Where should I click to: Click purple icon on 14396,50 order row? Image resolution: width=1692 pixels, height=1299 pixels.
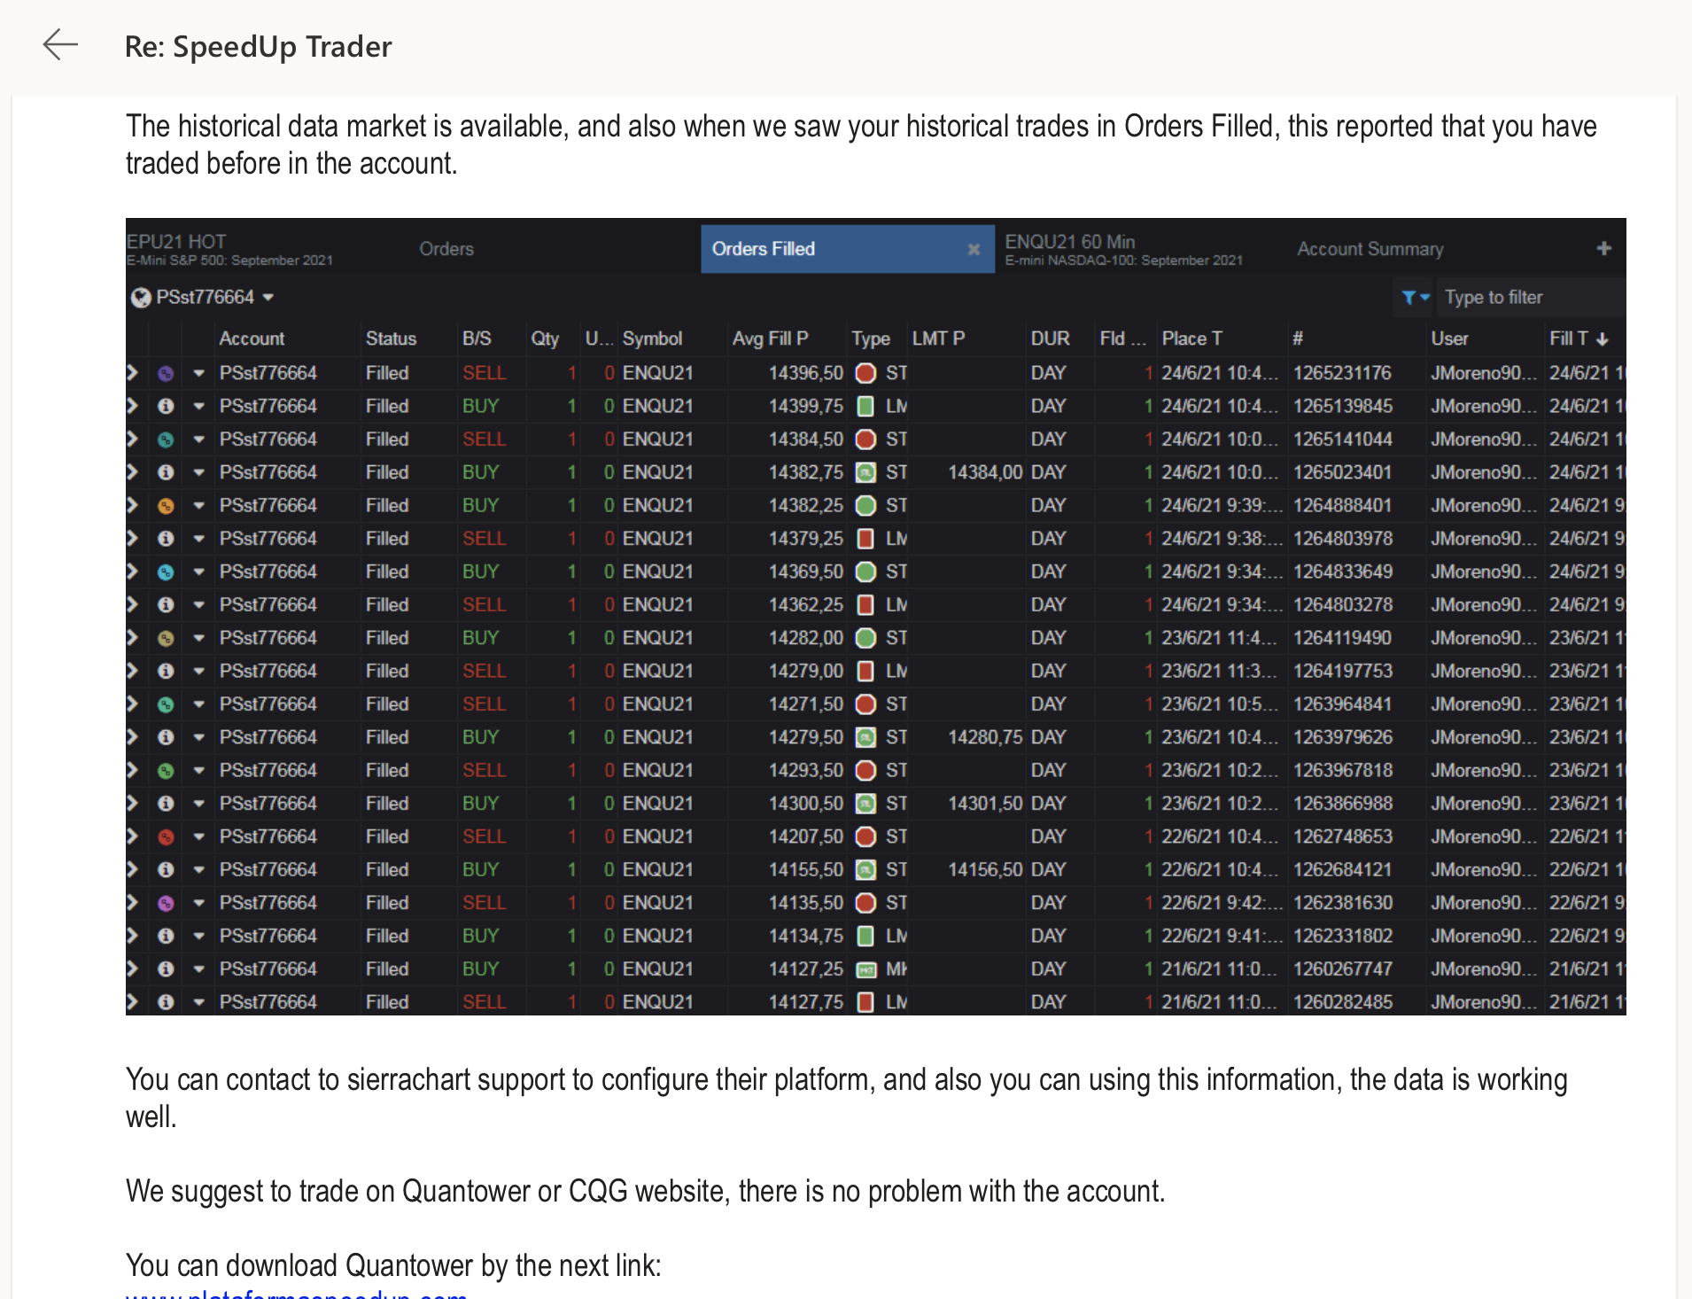pyautogui.click(x=166, y=374)
